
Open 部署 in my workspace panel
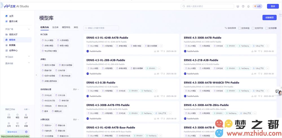point(26,125)
